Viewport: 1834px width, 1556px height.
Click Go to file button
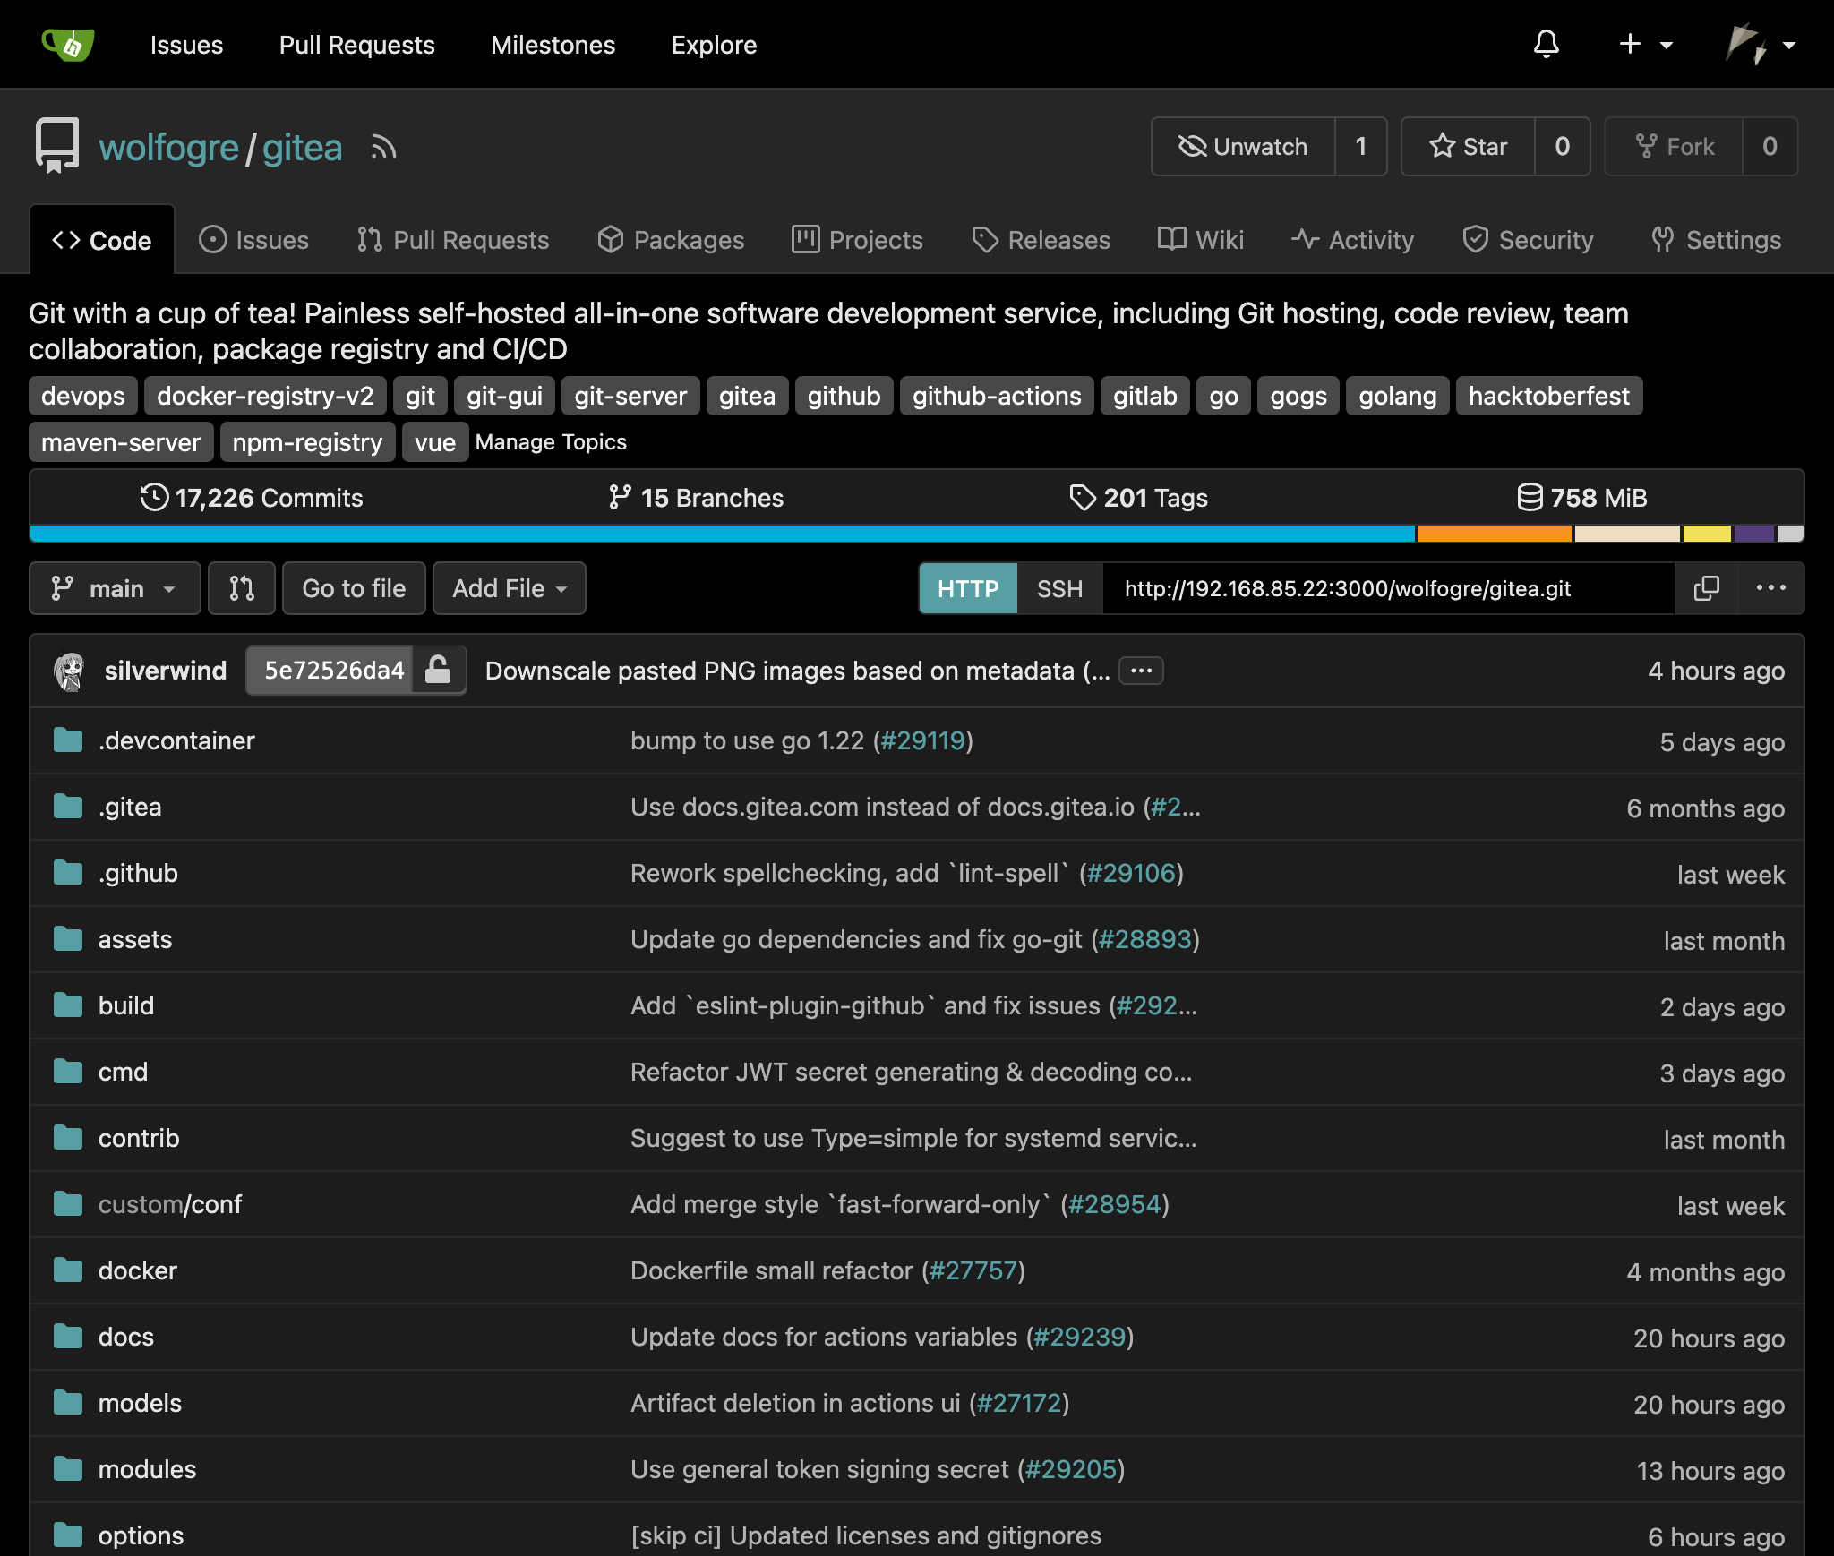[354, 588]
